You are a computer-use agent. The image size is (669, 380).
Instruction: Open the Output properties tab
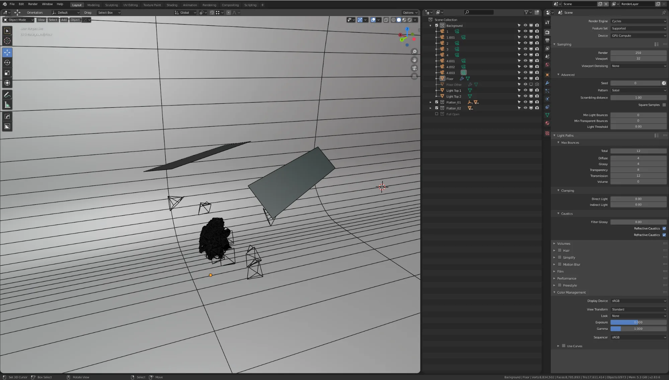(547, 40)
